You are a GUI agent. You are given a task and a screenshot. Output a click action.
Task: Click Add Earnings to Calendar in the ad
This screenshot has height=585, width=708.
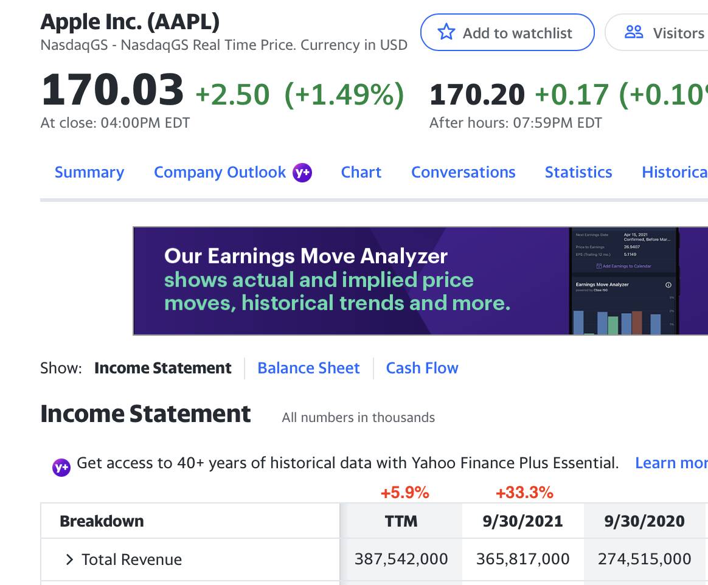(x=624, y=266)
